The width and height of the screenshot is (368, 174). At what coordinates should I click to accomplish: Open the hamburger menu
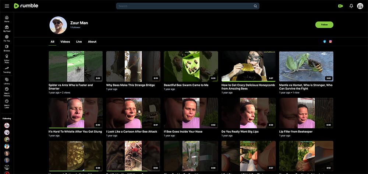(7, 6)
